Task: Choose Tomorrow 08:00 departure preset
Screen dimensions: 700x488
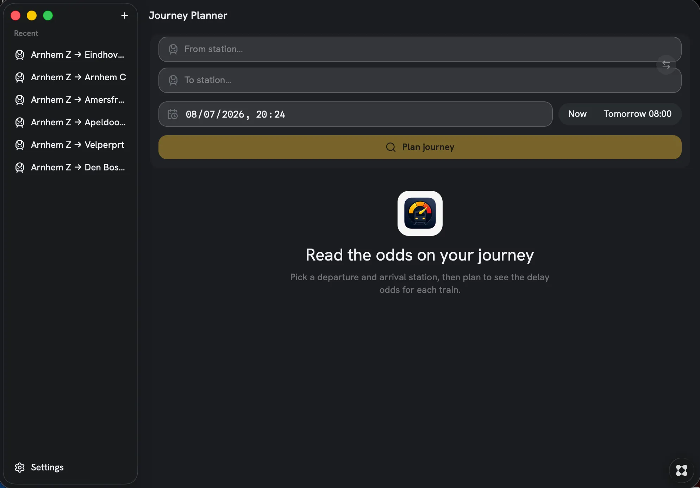Action: click(x=637, y=114)
